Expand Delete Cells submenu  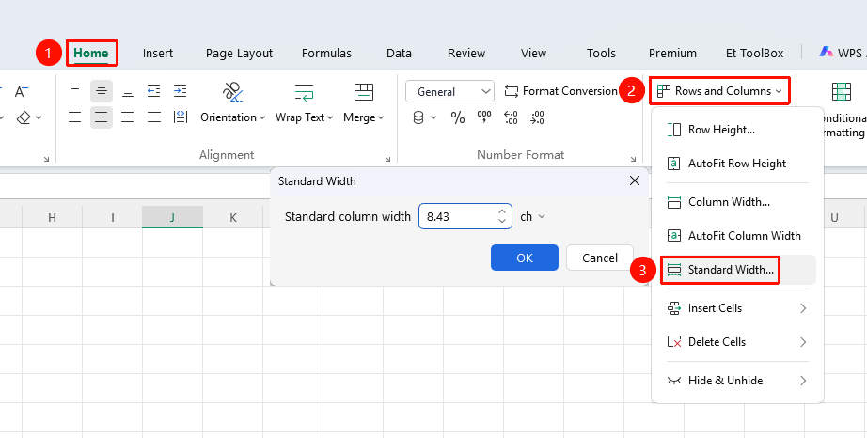pyautogui.click(x=737, y=342)
